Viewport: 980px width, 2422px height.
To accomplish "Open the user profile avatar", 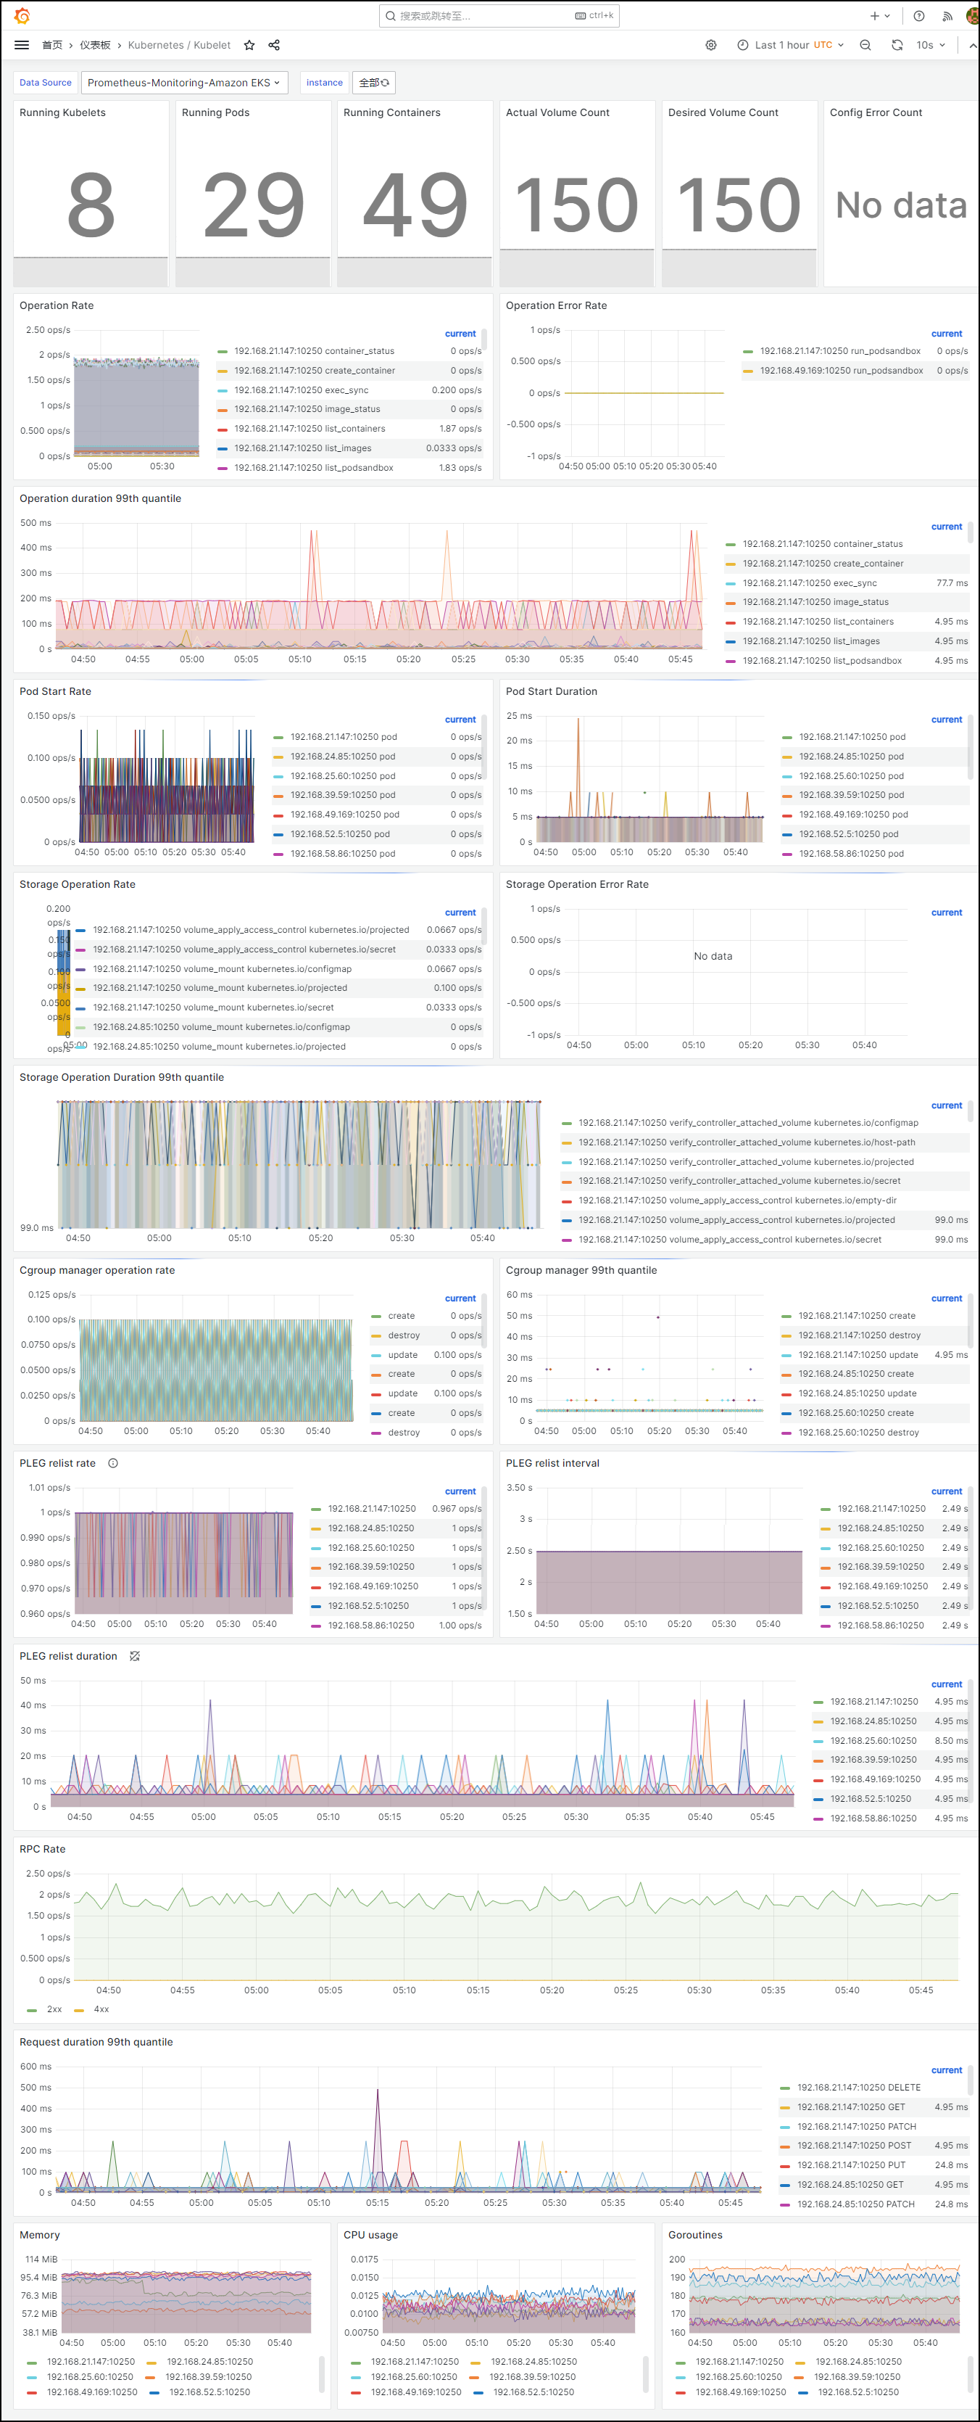I will pyautogui.click(x=973, y=16).
